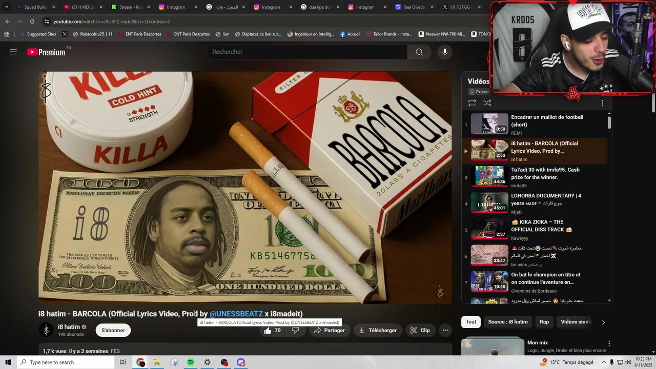
Task: Open the Windows Start menu
Action: 8,362
